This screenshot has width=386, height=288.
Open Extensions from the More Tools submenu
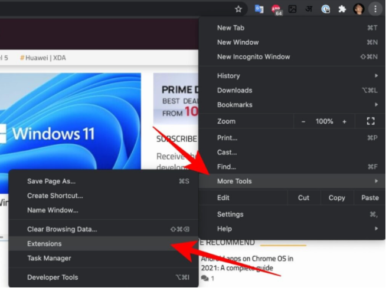click(x=103, y=243)
